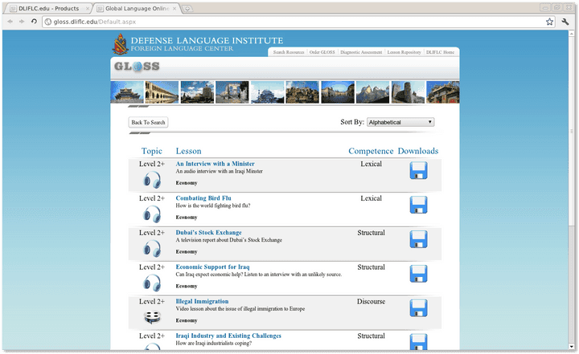The width and height of the screenshot is (579, 354).
Task: Click headphones icon for Combating Bird Flu
Action: (152, 214)
